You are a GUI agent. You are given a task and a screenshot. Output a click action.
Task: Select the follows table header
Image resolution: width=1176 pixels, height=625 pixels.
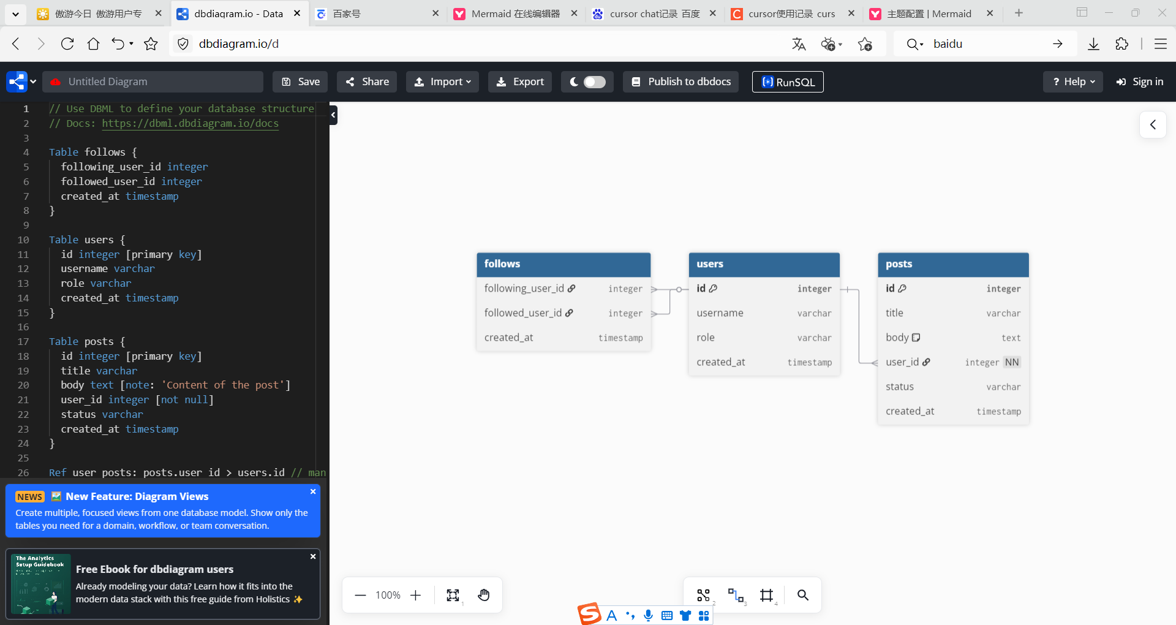(563, 264)
